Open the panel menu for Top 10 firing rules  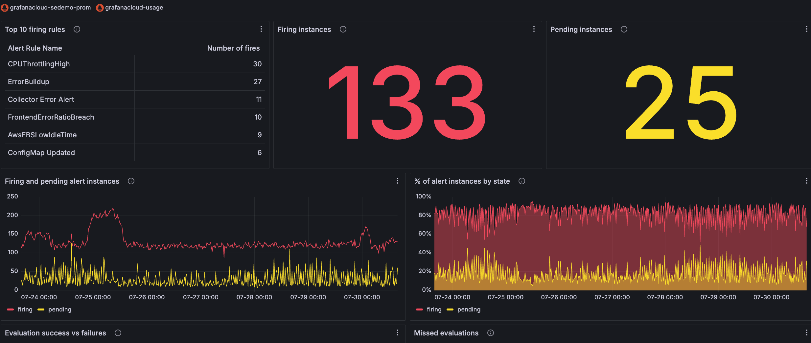click(261, 29)
